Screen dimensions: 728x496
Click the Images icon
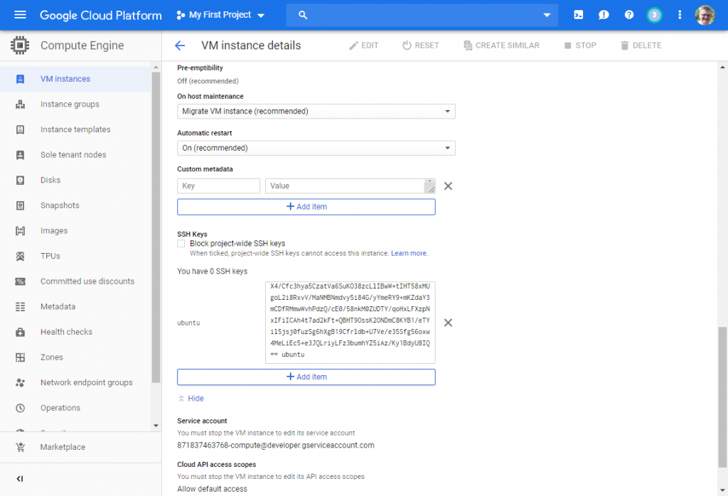[20, 231]
